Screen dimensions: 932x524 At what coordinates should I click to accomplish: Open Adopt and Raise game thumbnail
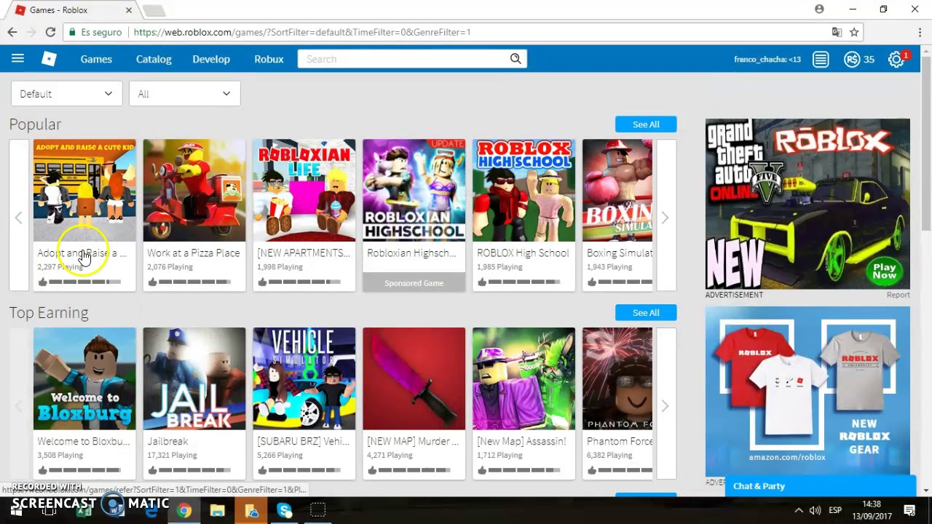pyautogui.click(x=84, y=190)
